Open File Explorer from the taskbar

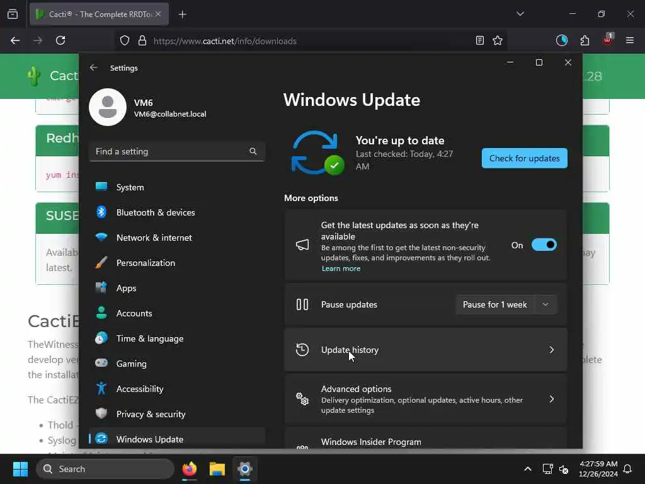[x=217, y=469]
